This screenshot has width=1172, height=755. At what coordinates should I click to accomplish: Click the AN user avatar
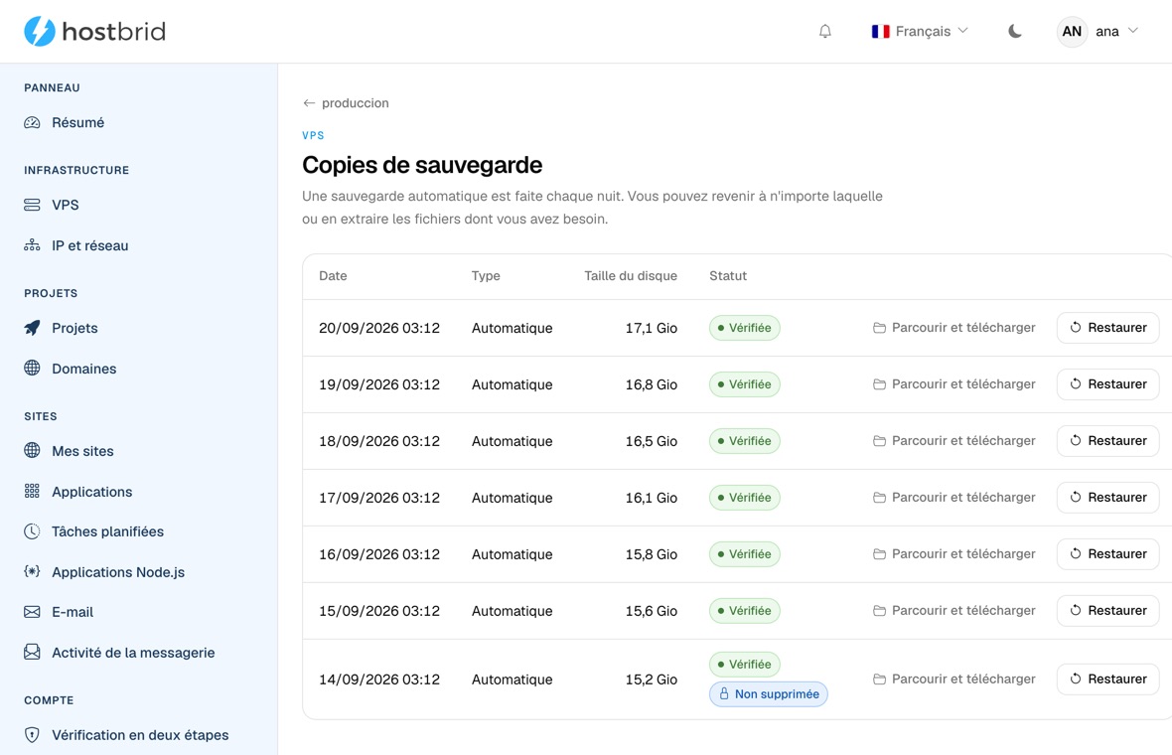tap(1072, 32)
